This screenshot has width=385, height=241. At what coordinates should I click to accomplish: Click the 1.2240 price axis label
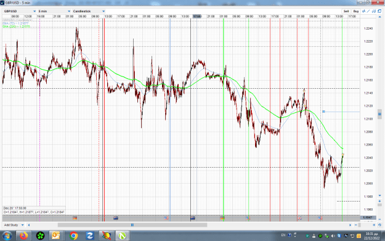[368, 28]
